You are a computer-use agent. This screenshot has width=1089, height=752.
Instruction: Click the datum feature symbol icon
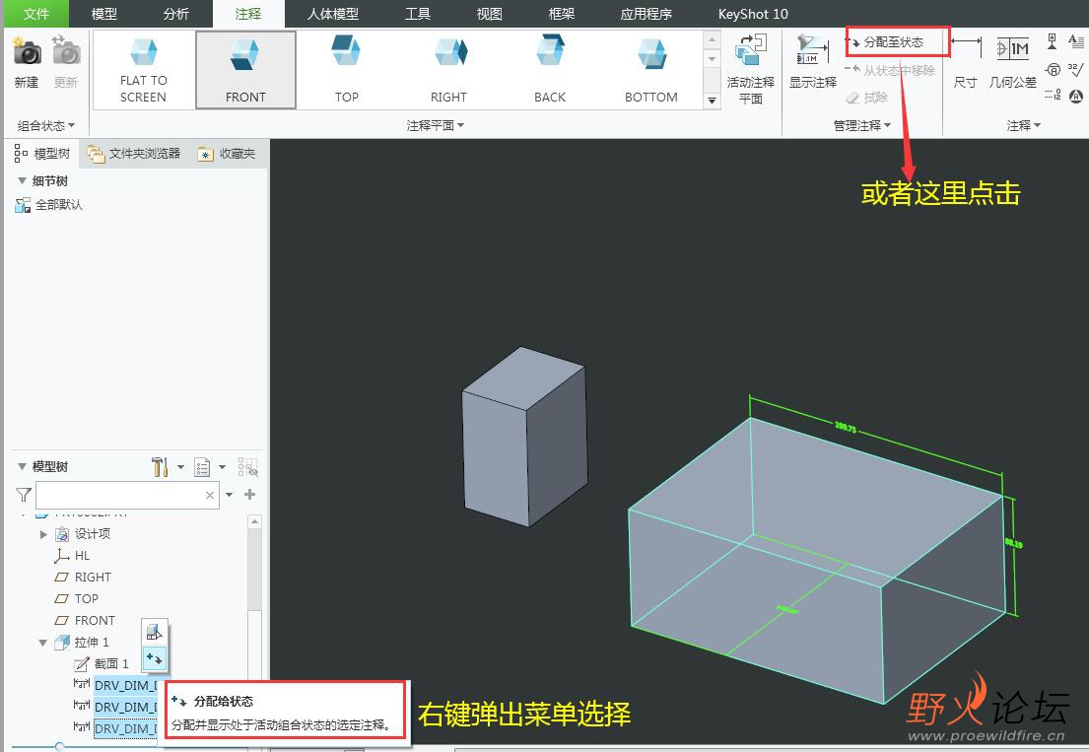tap(1053, 41)
